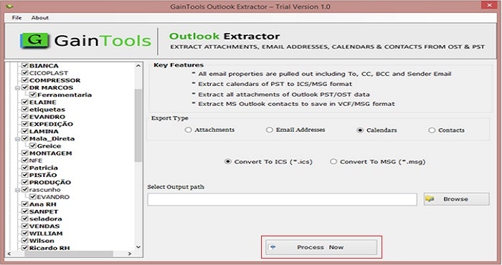502x265 pixels.
Task: Collapse the rascunho tree node
Action: pos(18,190)
